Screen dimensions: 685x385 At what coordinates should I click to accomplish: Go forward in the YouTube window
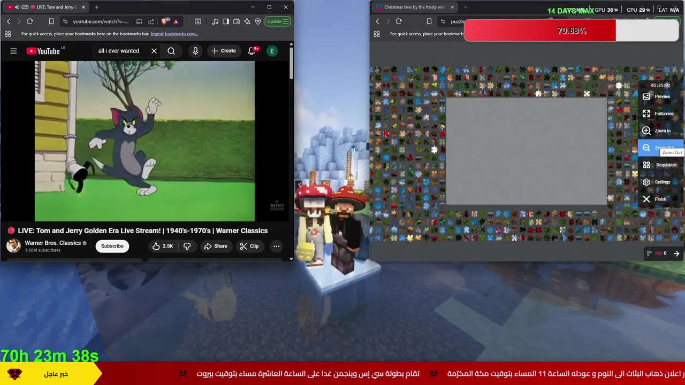(19, 21)
